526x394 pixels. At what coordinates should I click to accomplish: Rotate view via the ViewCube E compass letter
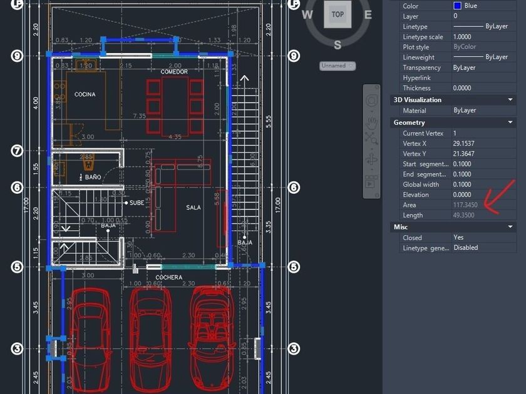[368, 15]
